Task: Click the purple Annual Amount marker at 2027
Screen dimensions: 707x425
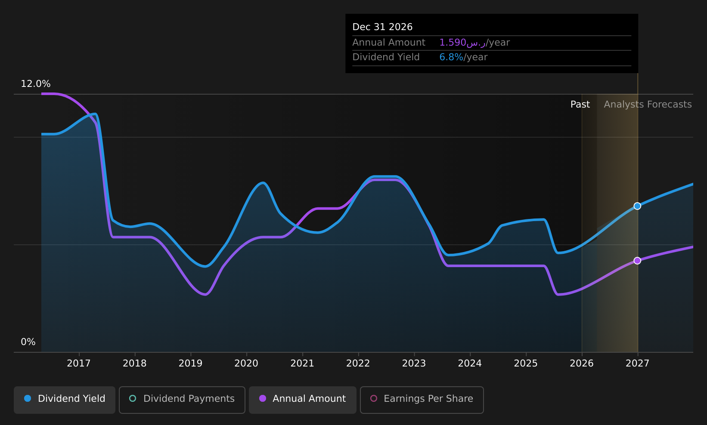Action: click(637, 261)
